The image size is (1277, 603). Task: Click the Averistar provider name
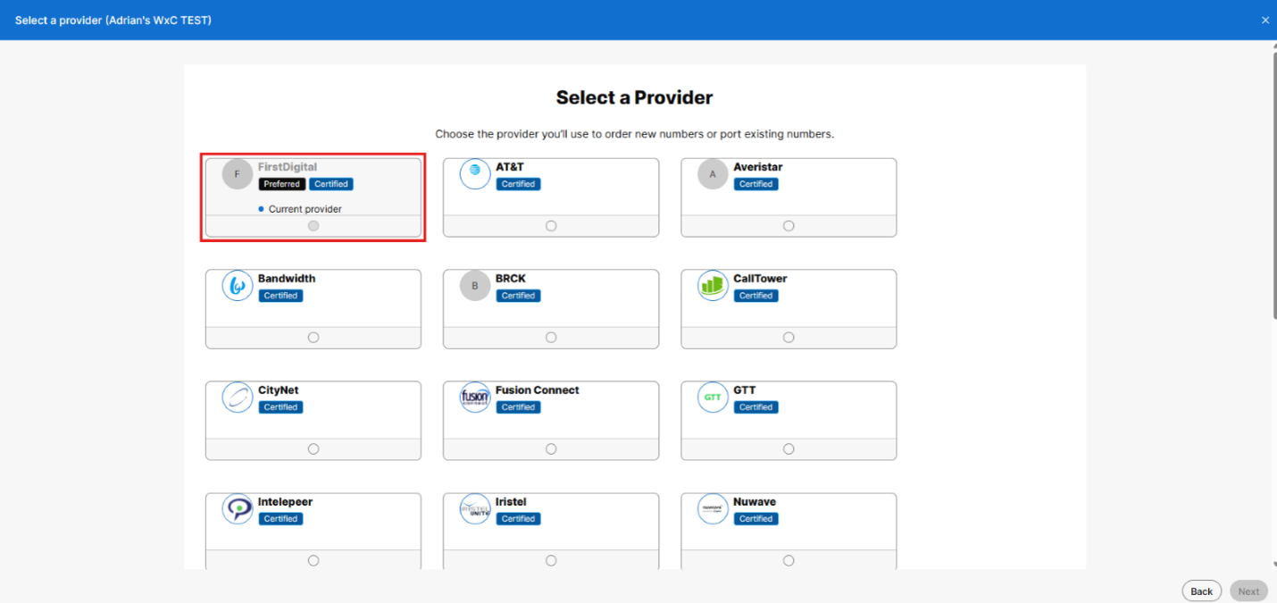758,167
